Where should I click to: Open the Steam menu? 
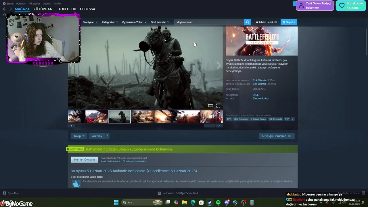tap(8, 3)
